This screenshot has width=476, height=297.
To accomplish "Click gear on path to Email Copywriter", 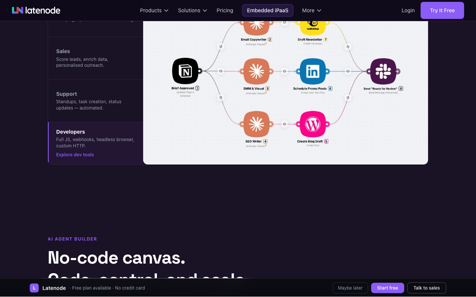I will click(221, 47).
